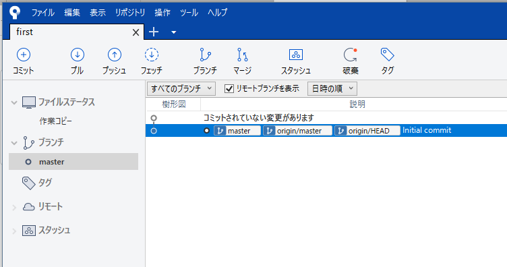Open the 表示 menu

coord(98,13)
